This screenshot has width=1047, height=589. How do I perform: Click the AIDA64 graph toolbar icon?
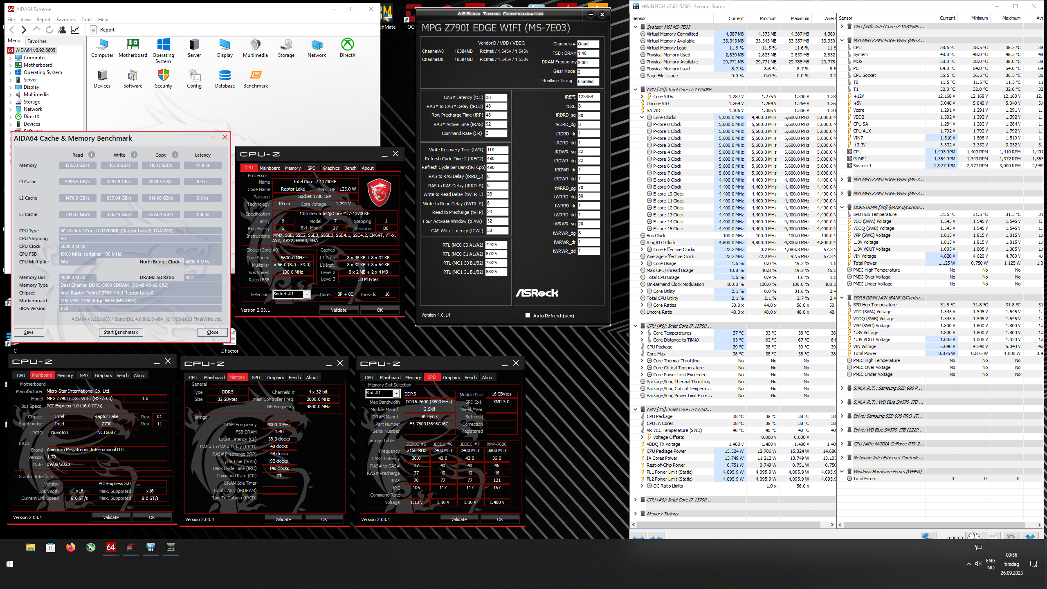click(x=75, y=30)
